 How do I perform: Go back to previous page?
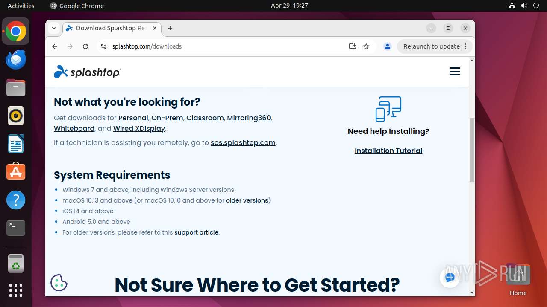55,46
